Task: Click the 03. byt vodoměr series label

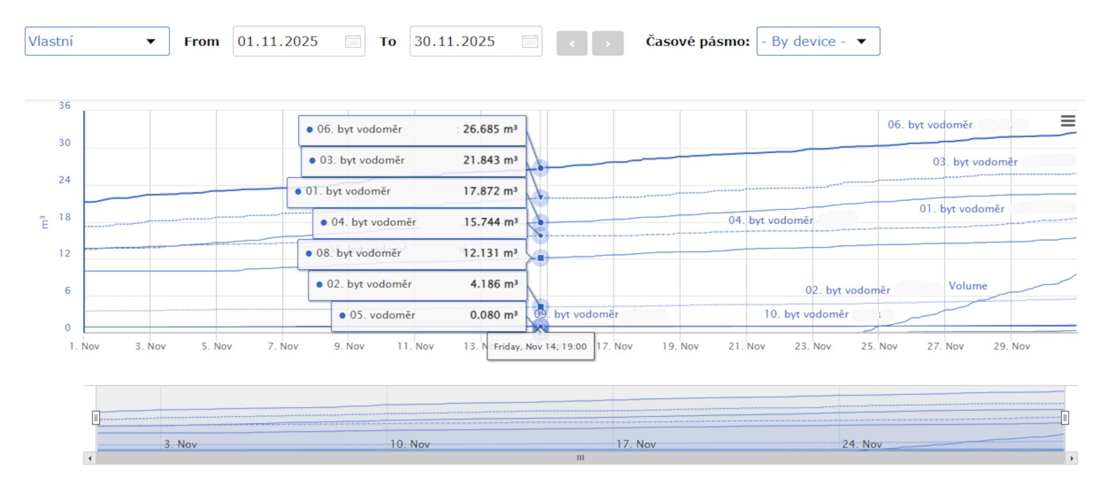Action: click(975, 162)
